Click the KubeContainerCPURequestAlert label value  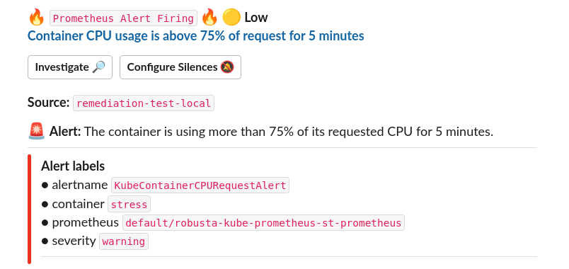200,185
